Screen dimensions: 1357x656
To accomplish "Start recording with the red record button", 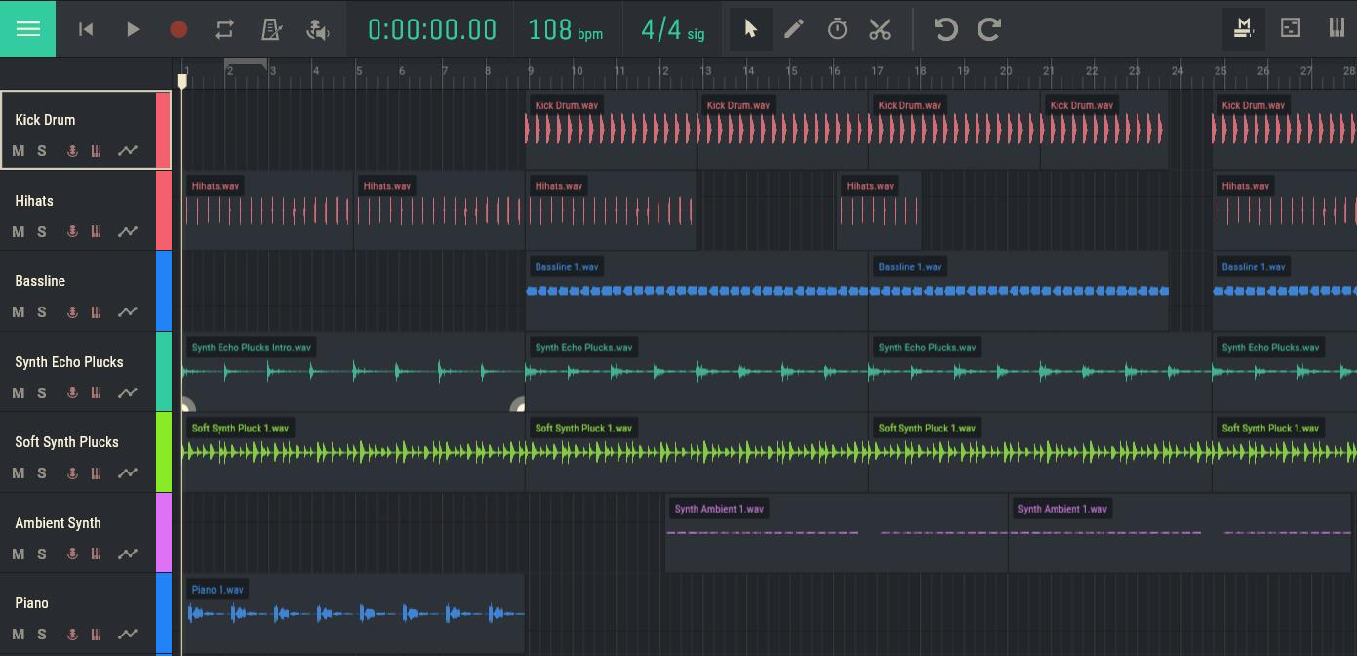I will 179,29.
